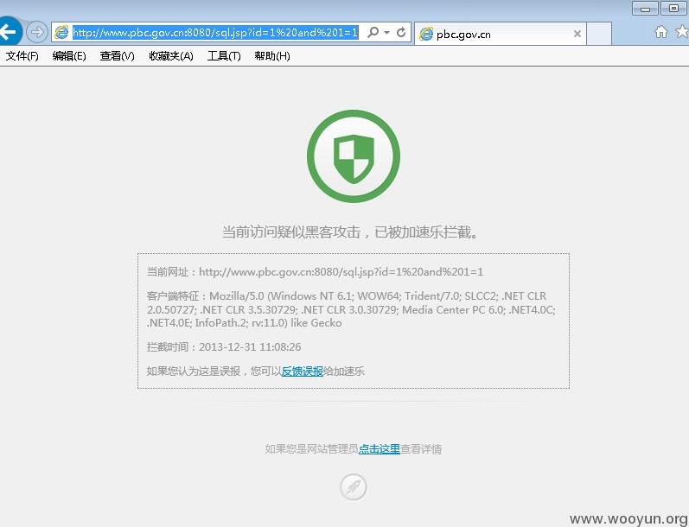Click the Forward navigation arrow
Image resolution: width=689 pixels, height=527 pixels.
coord(37,32)
